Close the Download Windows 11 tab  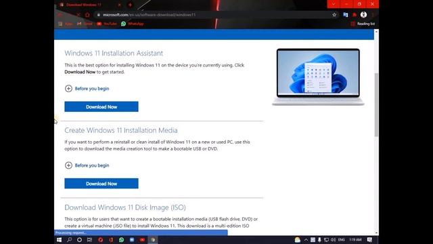click(x=119, y=5)
